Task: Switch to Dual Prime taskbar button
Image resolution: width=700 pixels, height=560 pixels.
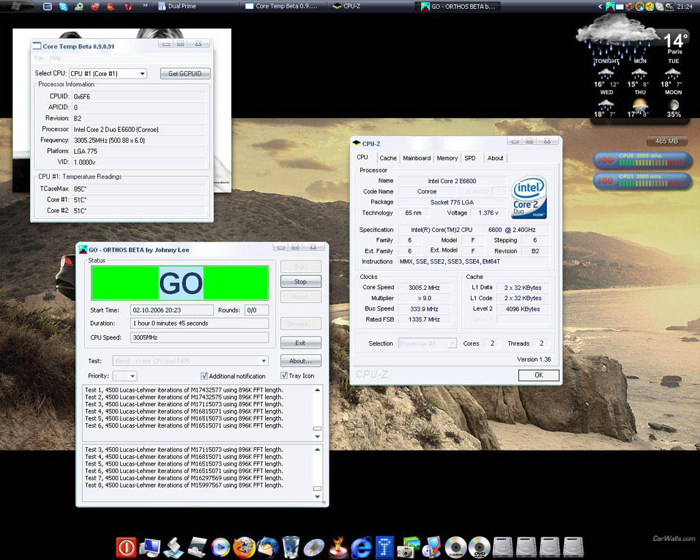Action: 197,6
